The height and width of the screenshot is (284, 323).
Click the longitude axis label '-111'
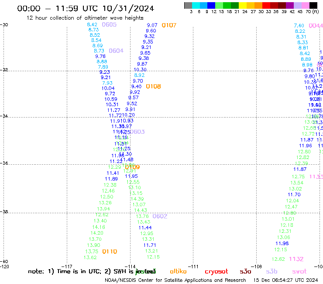[193, 267]
